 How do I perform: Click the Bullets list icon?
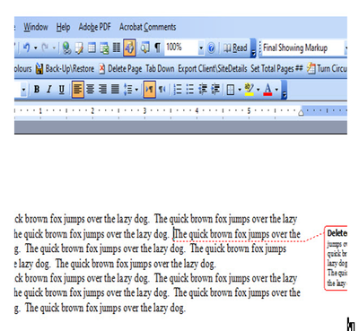click(x=190, y=89)
